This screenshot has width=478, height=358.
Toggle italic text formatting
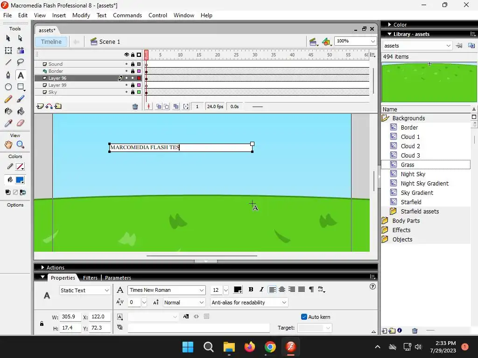261,289
